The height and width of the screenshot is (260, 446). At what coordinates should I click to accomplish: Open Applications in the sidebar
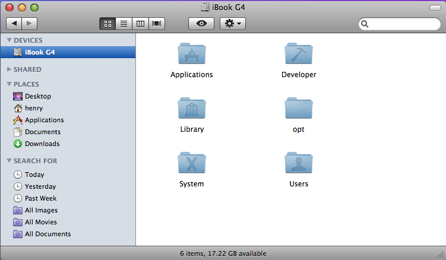point(68,120)
